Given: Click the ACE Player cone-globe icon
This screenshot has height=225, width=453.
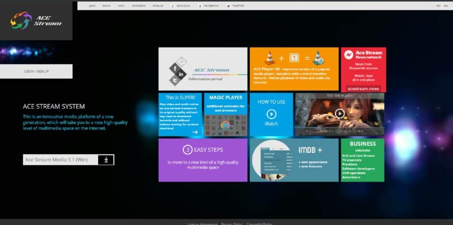Looking at the screenshot, I should 319,58.
